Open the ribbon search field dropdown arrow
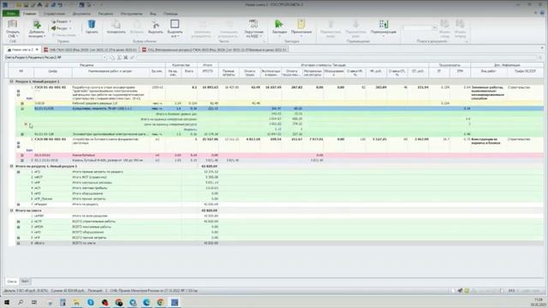Image resolution: width=548 pixels, height=308 pixels. click(x=434, y=27)
